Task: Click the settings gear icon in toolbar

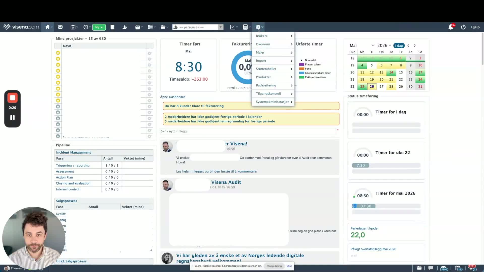Action: (258, 27)
